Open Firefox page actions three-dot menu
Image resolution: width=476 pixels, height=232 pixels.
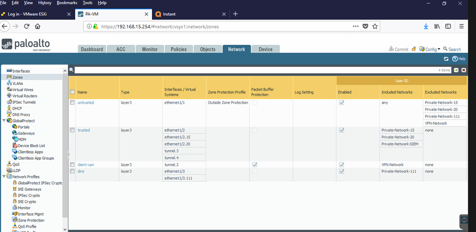(x=356, y=26)
